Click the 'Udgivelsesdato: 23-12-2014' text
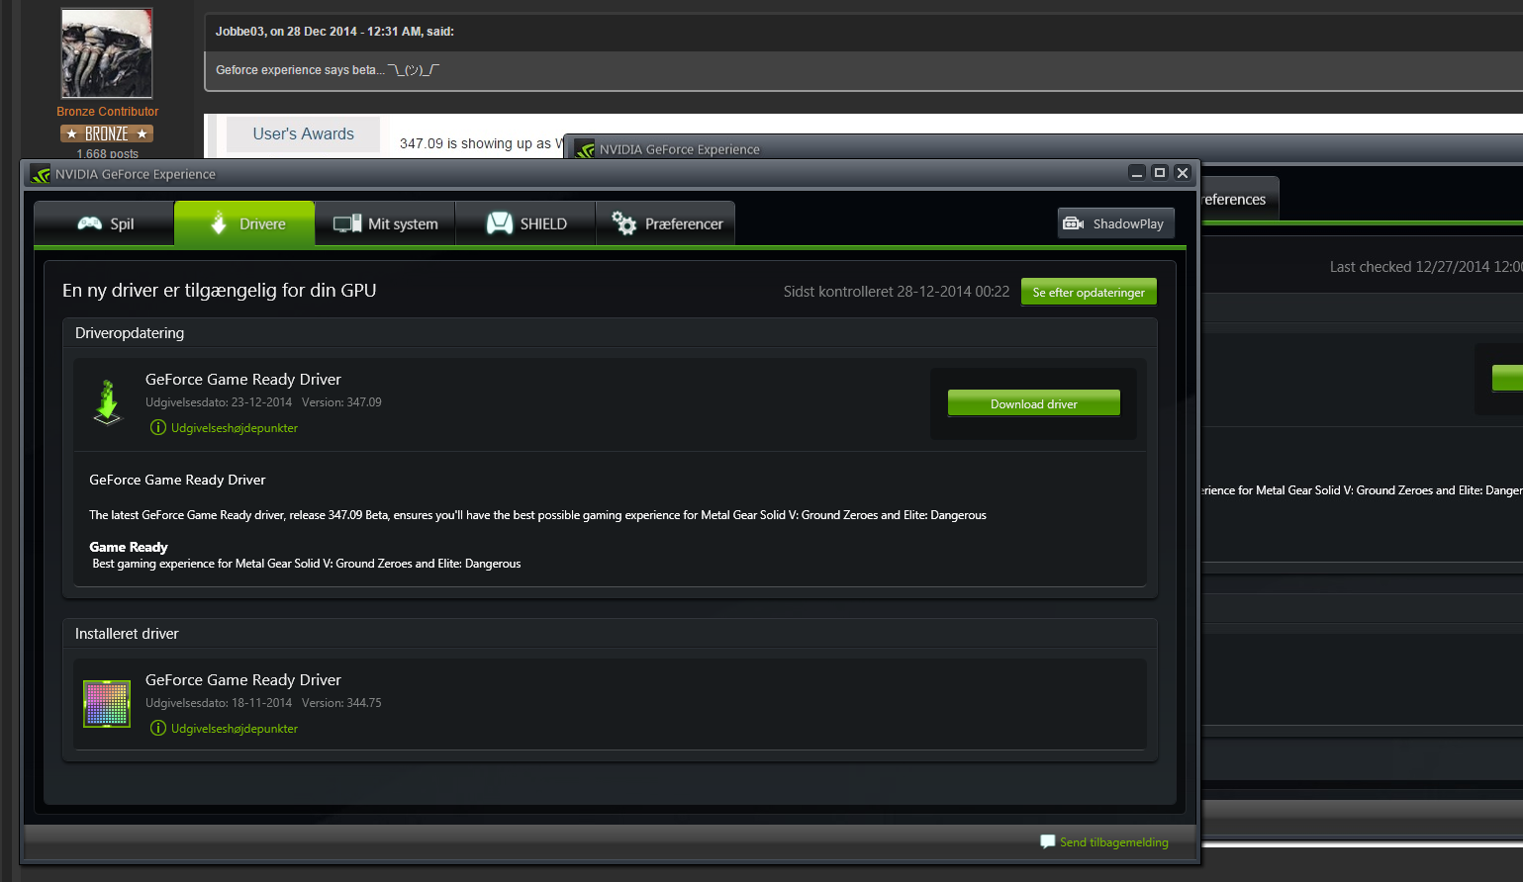Viewport: 1523px width, 882px height. [219, 402]
